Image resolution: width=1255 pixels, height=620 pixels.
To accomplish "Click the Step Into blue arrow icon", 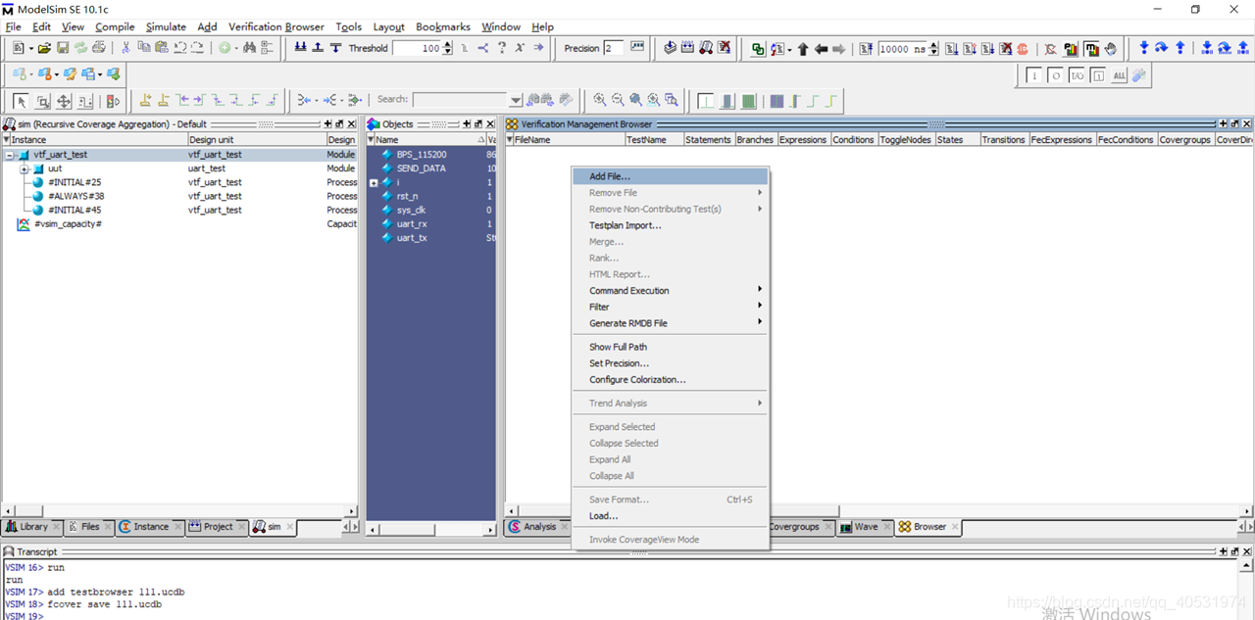I will [1143, 48].
